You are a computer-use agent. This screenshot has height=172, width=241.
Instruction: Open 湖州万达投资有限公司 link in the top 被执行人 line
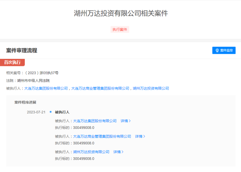click(151, 88)
